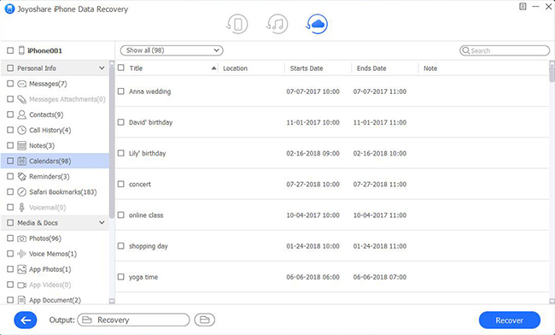Image resolution: width=555 pixels, height=335 pixels.
Task: Go back with the blue arrow button
Action: point(25,320)
